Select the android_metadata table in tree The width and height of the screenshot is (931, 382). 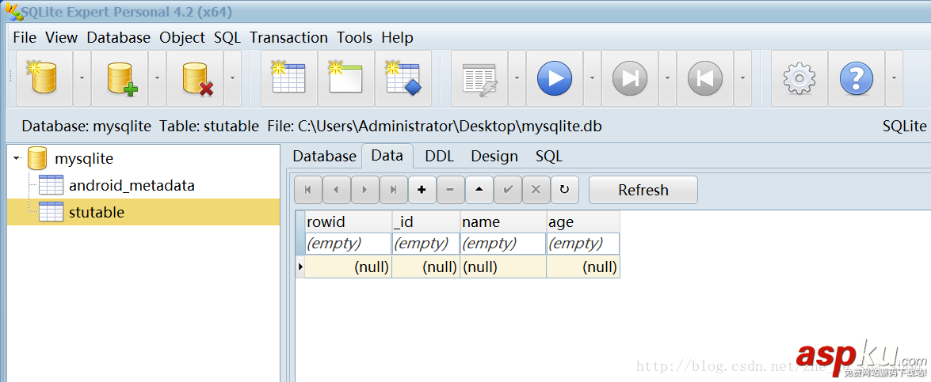[131, 186]
